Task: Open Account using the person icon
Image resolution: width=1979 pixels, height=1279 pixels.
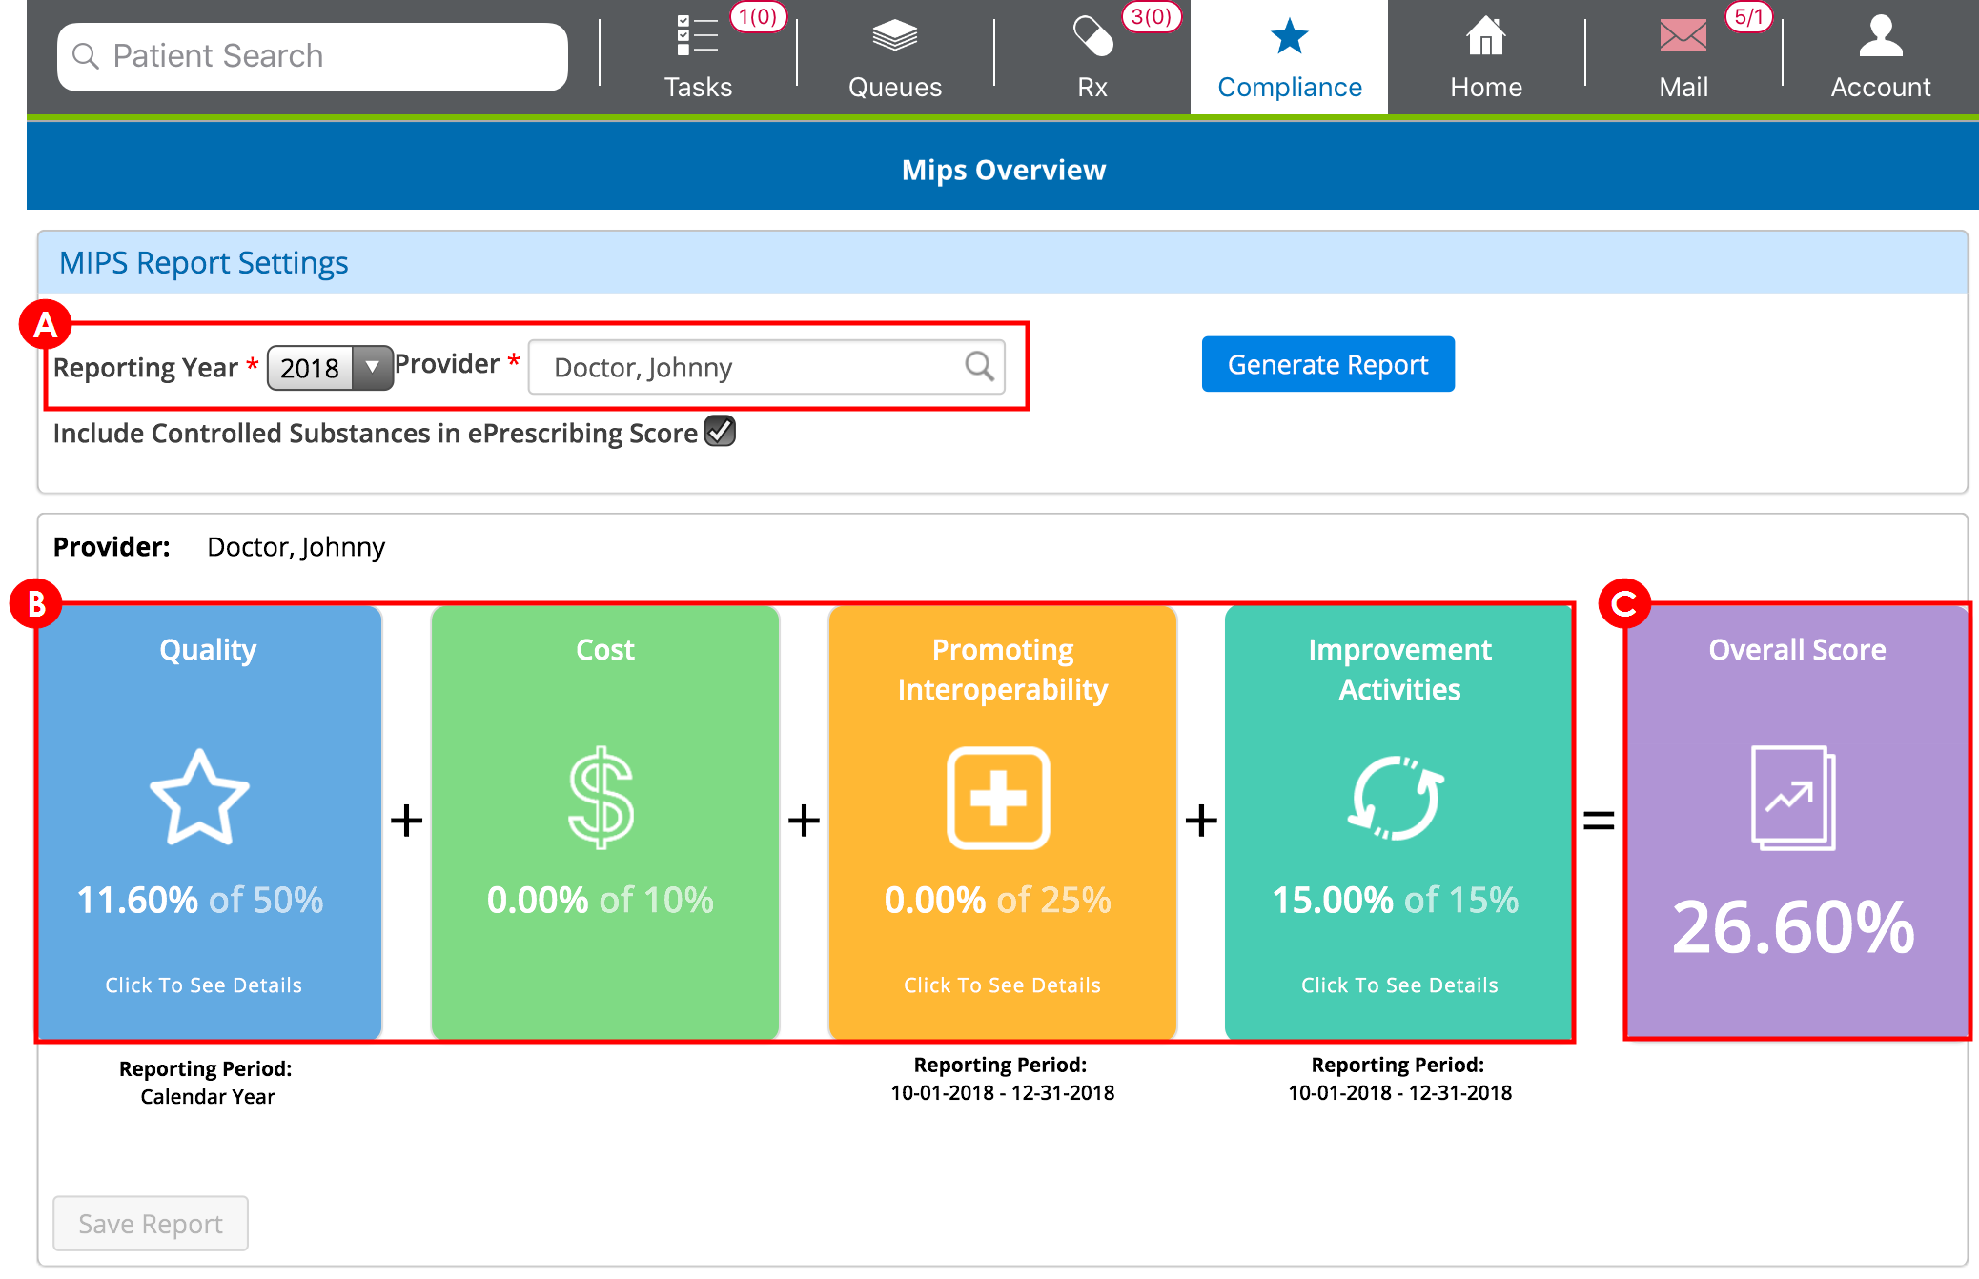Action: 1879,35
